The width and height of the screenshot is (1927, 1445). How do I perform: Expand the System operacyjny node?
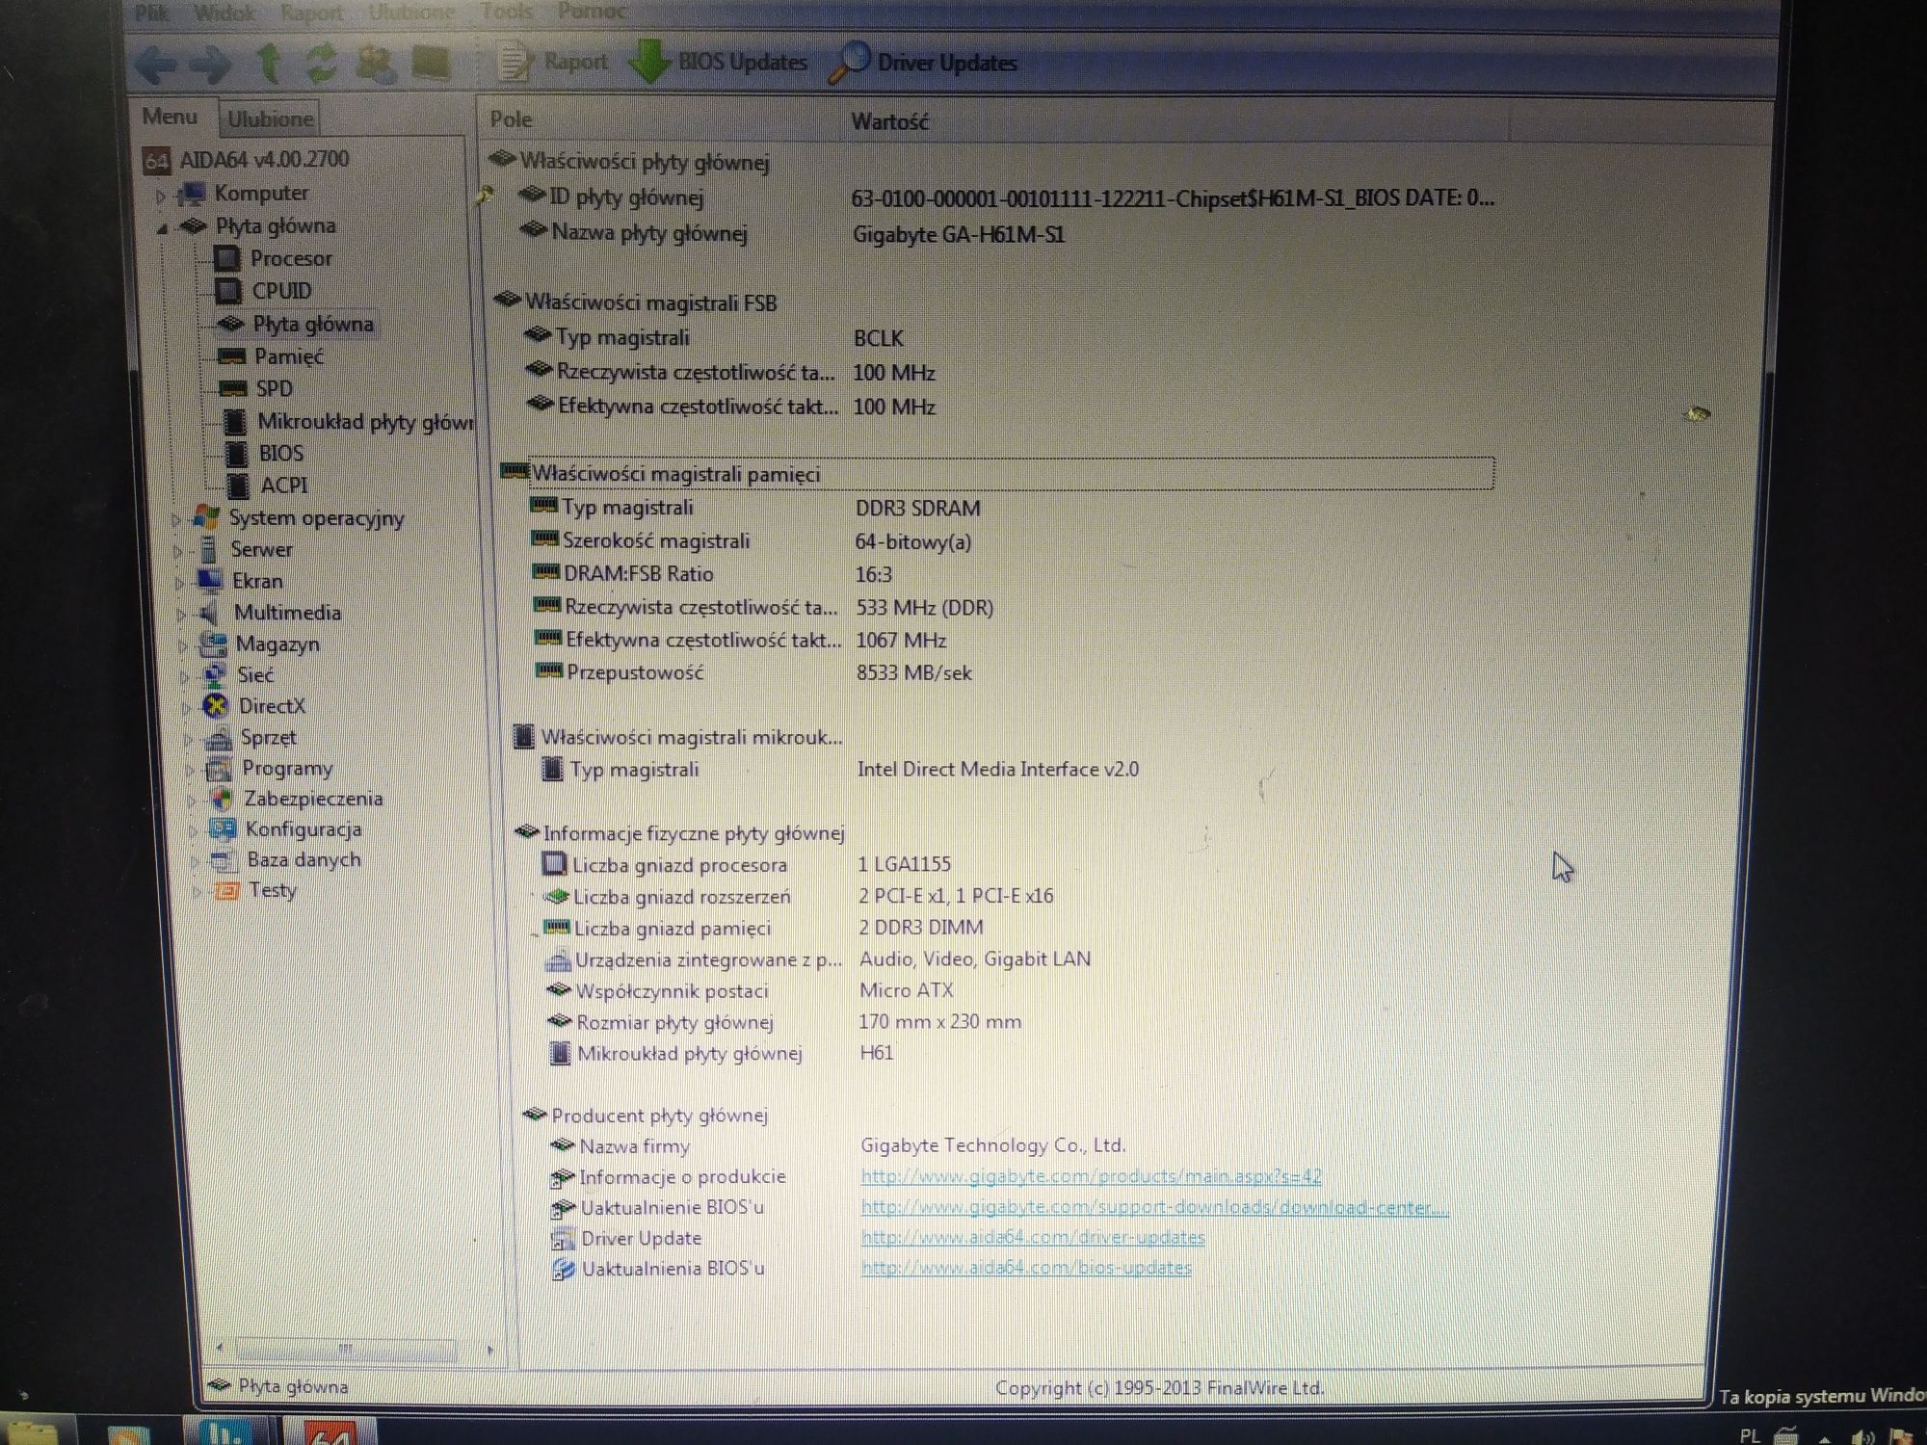pyautogui.click(x=176, y=520)
